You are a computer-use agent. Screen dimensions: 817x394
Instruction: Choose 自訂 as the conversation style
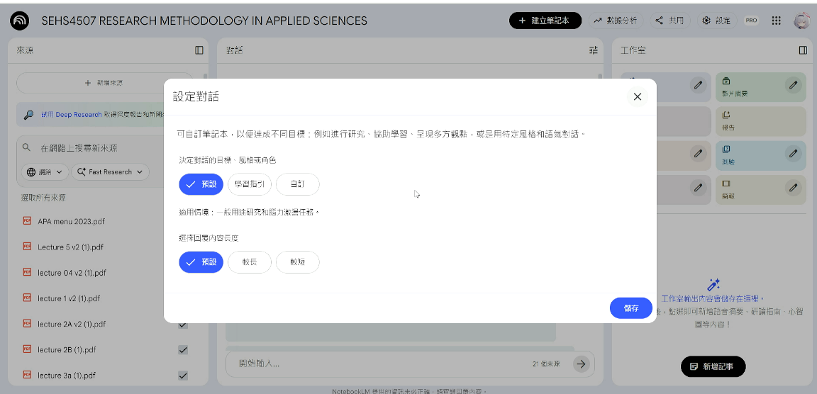click(x=297, y=184)
